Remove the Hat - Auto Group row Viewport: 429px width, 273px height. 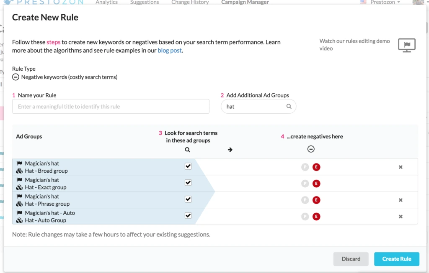point(401,217)
